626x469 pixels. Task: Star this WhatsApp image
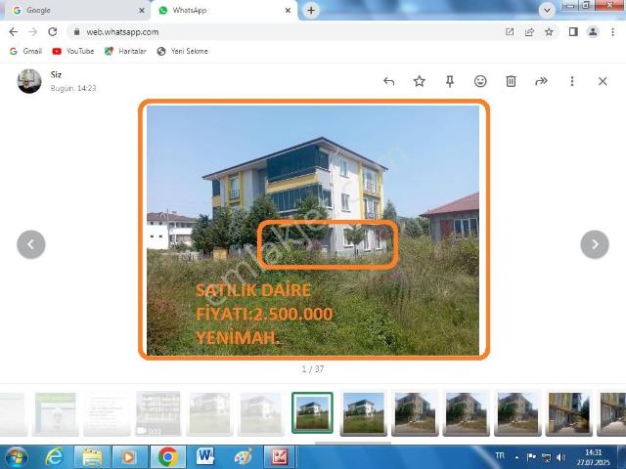[x=419, y=81]
